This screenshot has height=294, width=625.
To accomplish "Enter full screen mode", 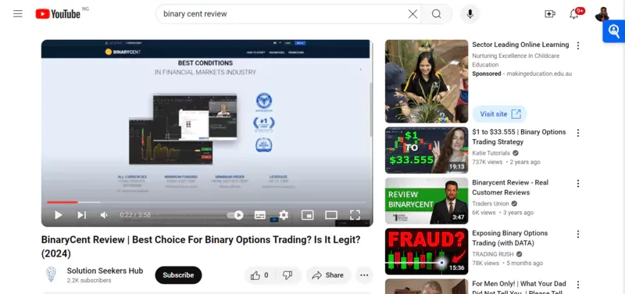I will point(355,215).
